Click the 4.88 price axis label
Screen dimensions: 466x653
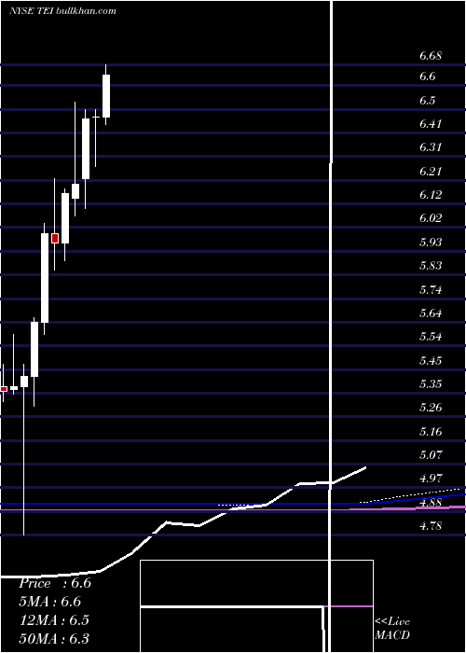tap(431, 502)
